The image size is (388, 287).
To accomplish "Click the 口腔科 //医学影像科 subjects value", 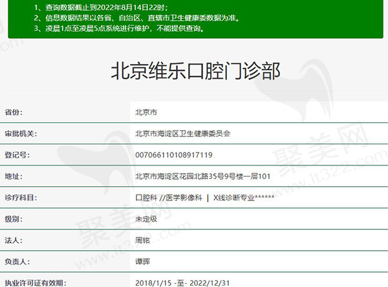I will [204, 198].
